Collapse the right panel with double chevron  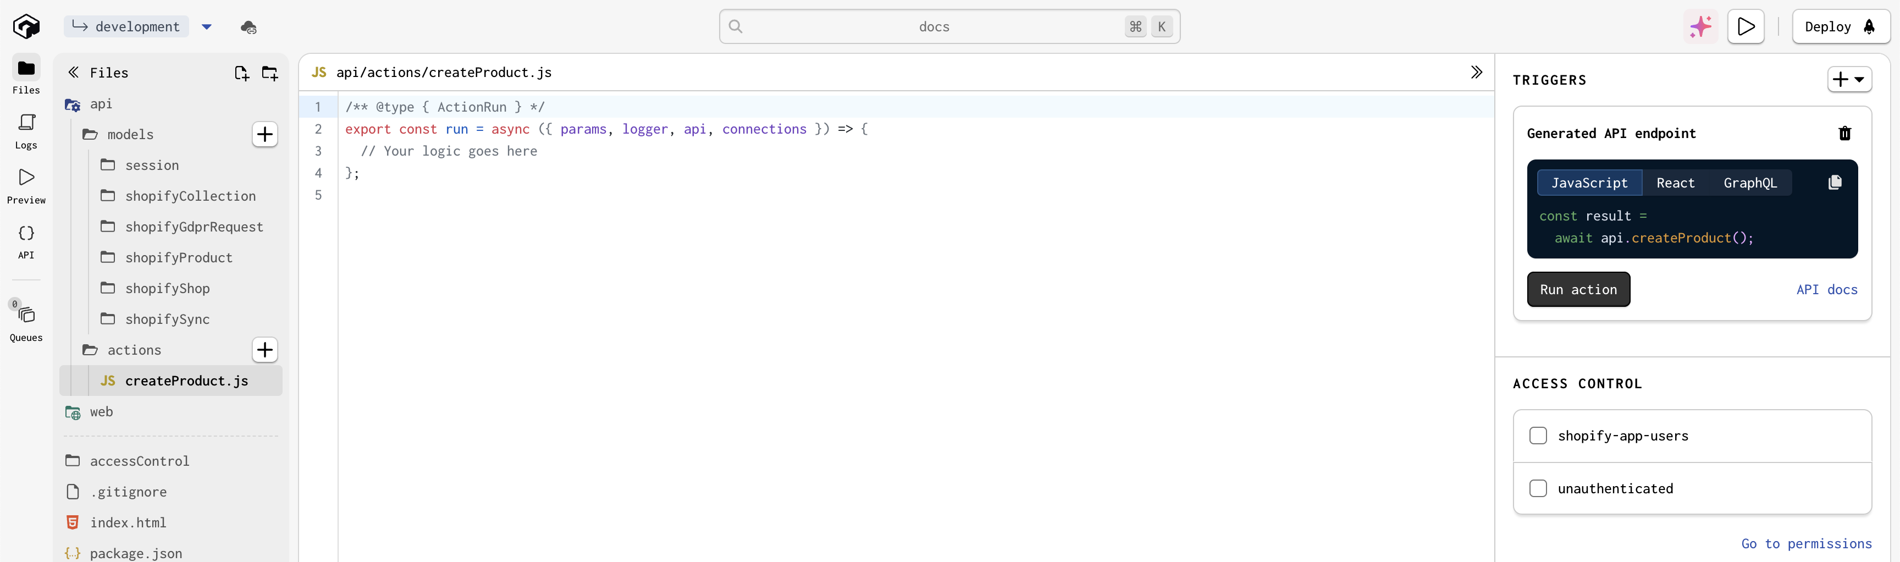1476,72
